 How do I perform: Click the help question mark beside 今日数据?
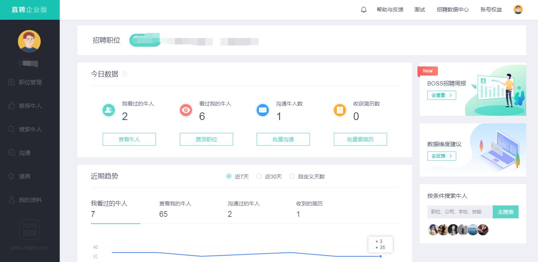(x=125, y=74)
